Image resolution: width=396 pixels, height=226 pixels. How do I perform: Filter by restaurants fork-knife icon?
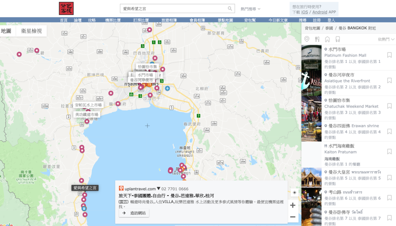click(317, 39)
